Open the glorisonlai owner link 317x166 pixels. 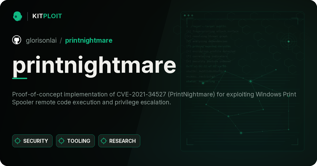pos(41,40)
